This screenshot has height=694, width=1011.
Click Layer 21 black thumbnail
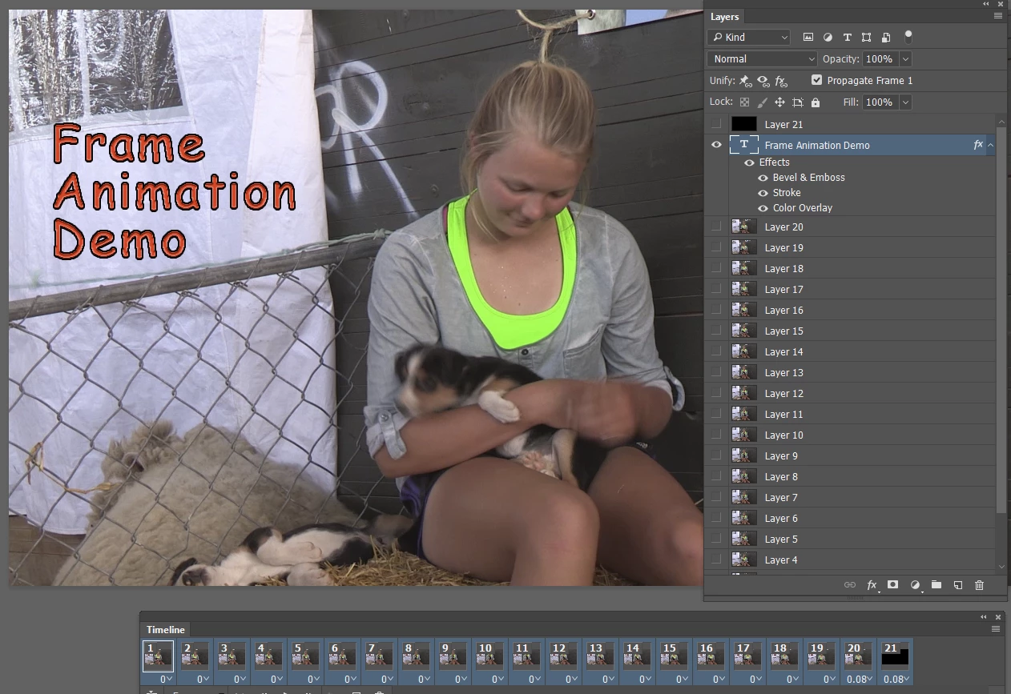tap(744, 124)
